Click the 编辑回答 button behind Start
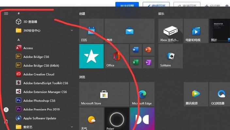This screenshot has height=130, width=230. pyautogui.click(x=156, y=4)
